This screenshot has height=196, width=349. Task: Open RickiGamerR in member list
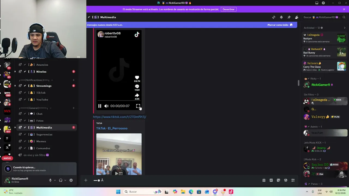(x=325, y=85)
